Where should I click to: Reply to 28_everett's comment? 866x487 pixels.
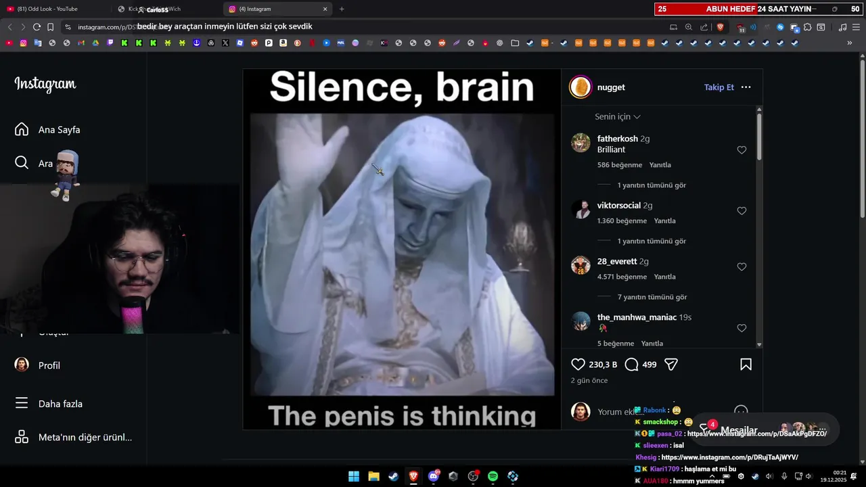coord(664,277)
